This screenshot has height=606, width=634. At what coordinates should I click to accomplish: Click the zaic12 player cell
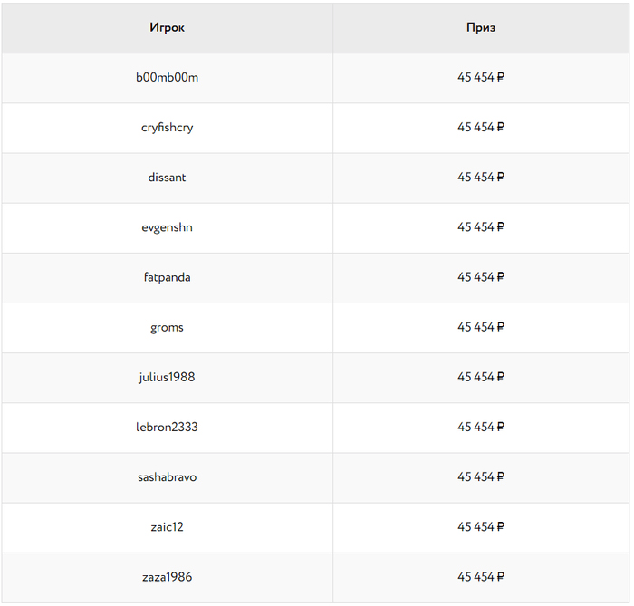[167, 527]
